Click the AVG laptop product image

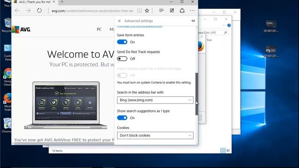[x=66, y=105]
